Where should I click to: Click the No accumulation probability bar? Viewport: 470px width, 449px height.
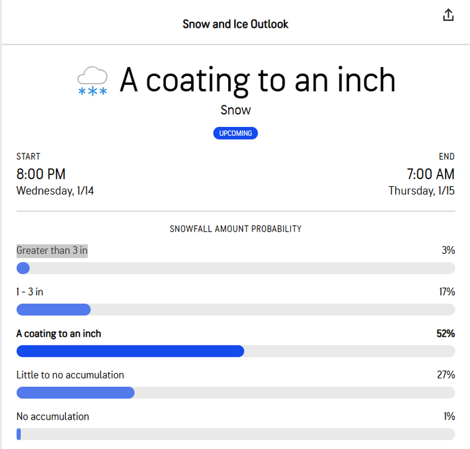coord(235,434)
